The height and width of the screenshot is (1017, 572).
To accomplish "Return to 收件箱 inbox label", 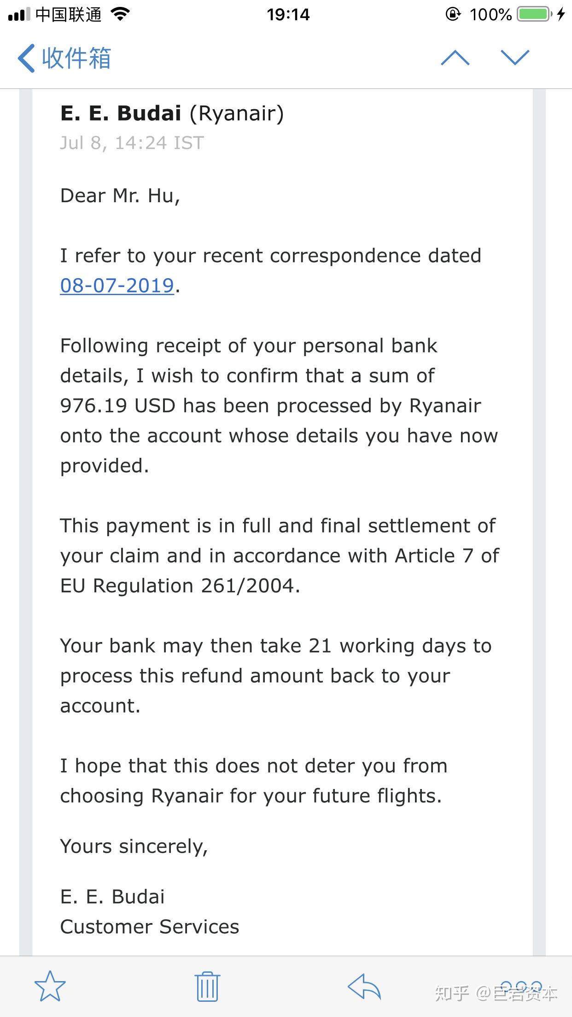I will (x=76, y=58).
